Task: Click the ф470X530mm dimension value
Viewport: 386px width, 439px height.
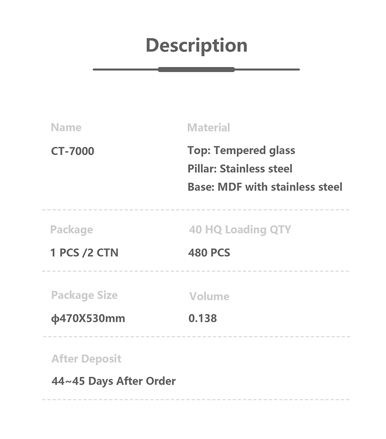Action: (x=88, y=319)
